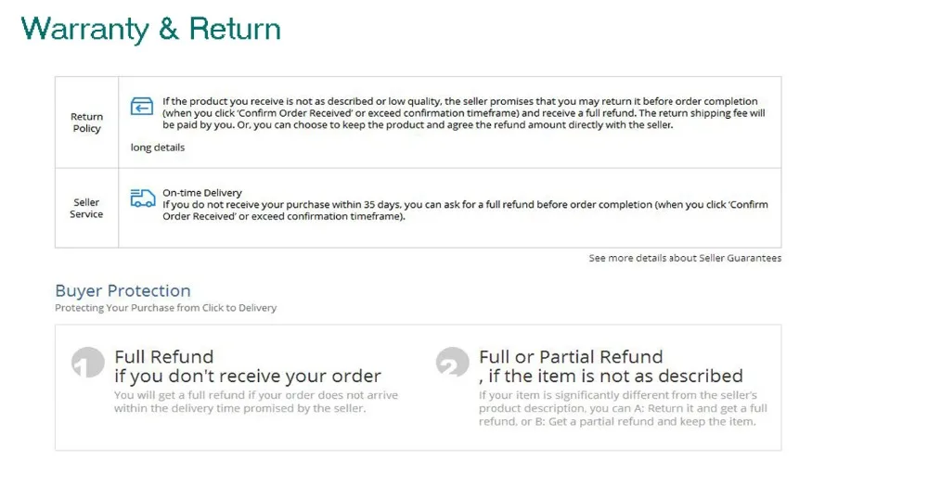The image size is (928, 486).
Task: Expand the long details text
Action: 158,147
